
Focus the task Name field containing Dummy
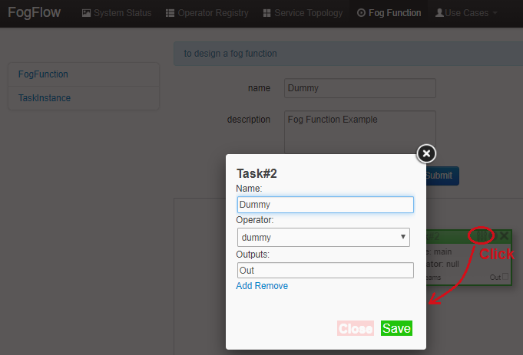pyautogui.click(x=325, y=205)
